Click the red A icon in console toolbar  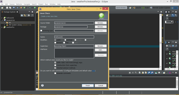pos(170,73)
